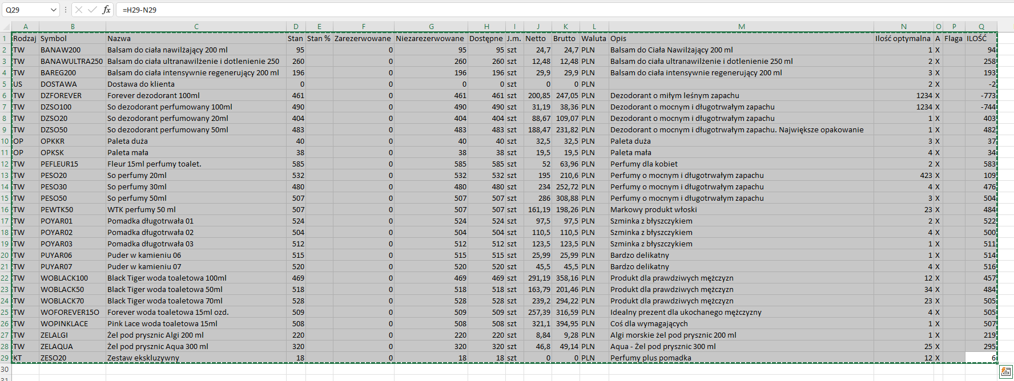
Task: Select the 'Pink Lace woda toaletowa 15ml' cell
Action: coord(196,323)
